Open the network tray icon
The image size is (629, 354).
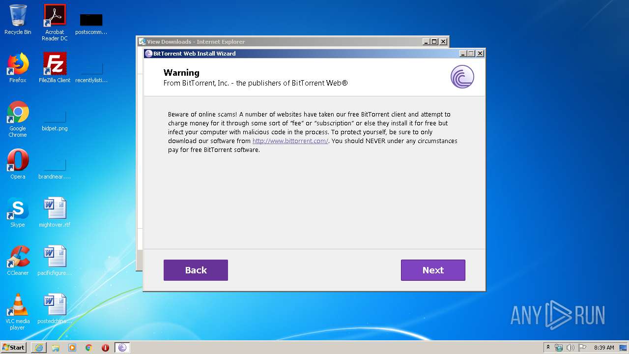coord(559,348)
